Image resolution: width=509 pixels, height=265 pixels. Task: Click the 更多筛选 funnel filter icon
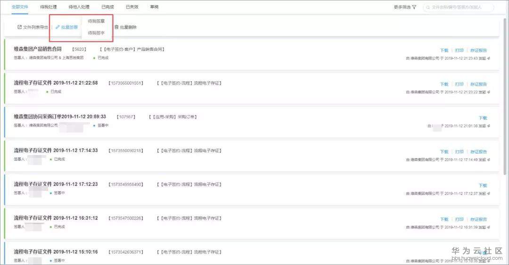click(414, 8)
